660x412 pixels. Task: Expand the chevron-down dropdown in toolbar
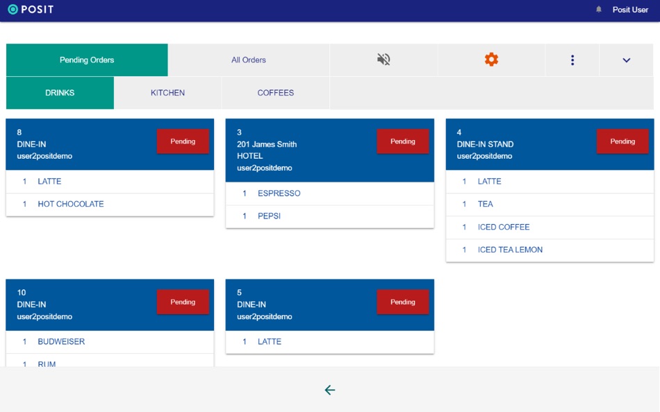(x=627, y=60)
